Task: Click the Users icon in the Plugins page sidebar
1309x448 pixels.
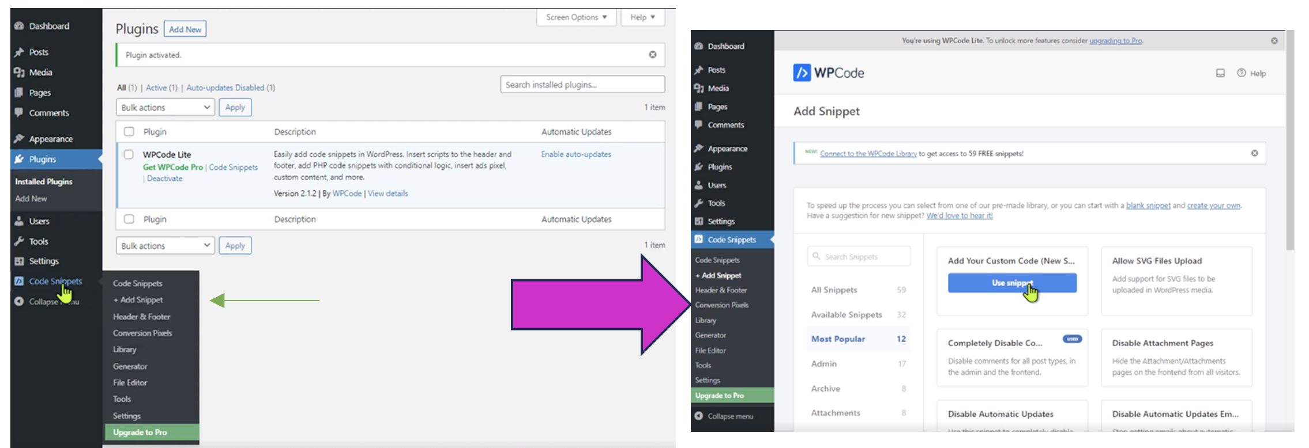Action: point(19,221)
